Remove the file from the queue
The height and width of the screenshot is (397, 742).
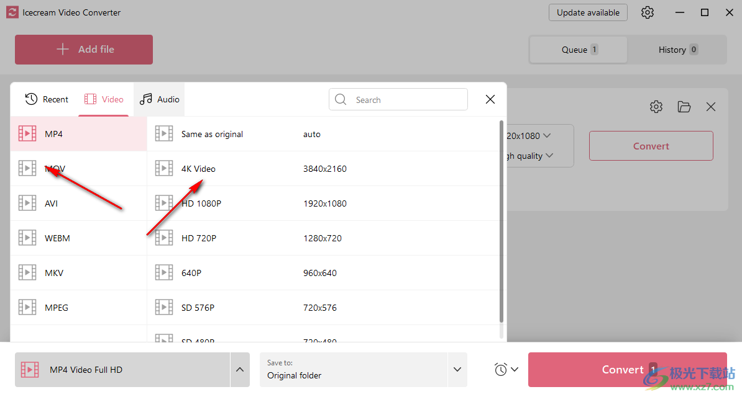pos(711,107)
